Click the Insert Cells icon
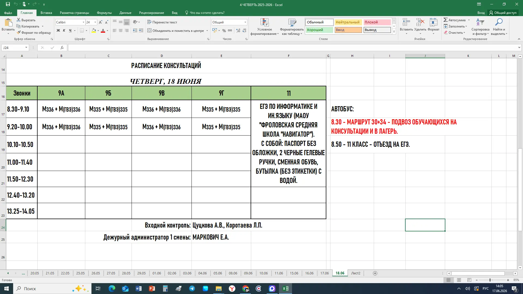The image size is (523, 294). tap(406, 22)
